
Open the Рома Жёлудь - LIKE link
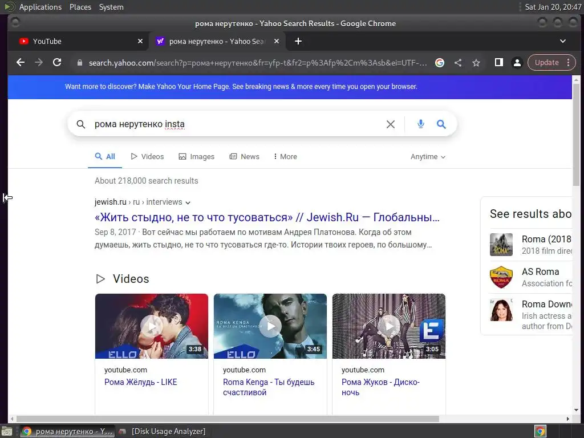141,382
